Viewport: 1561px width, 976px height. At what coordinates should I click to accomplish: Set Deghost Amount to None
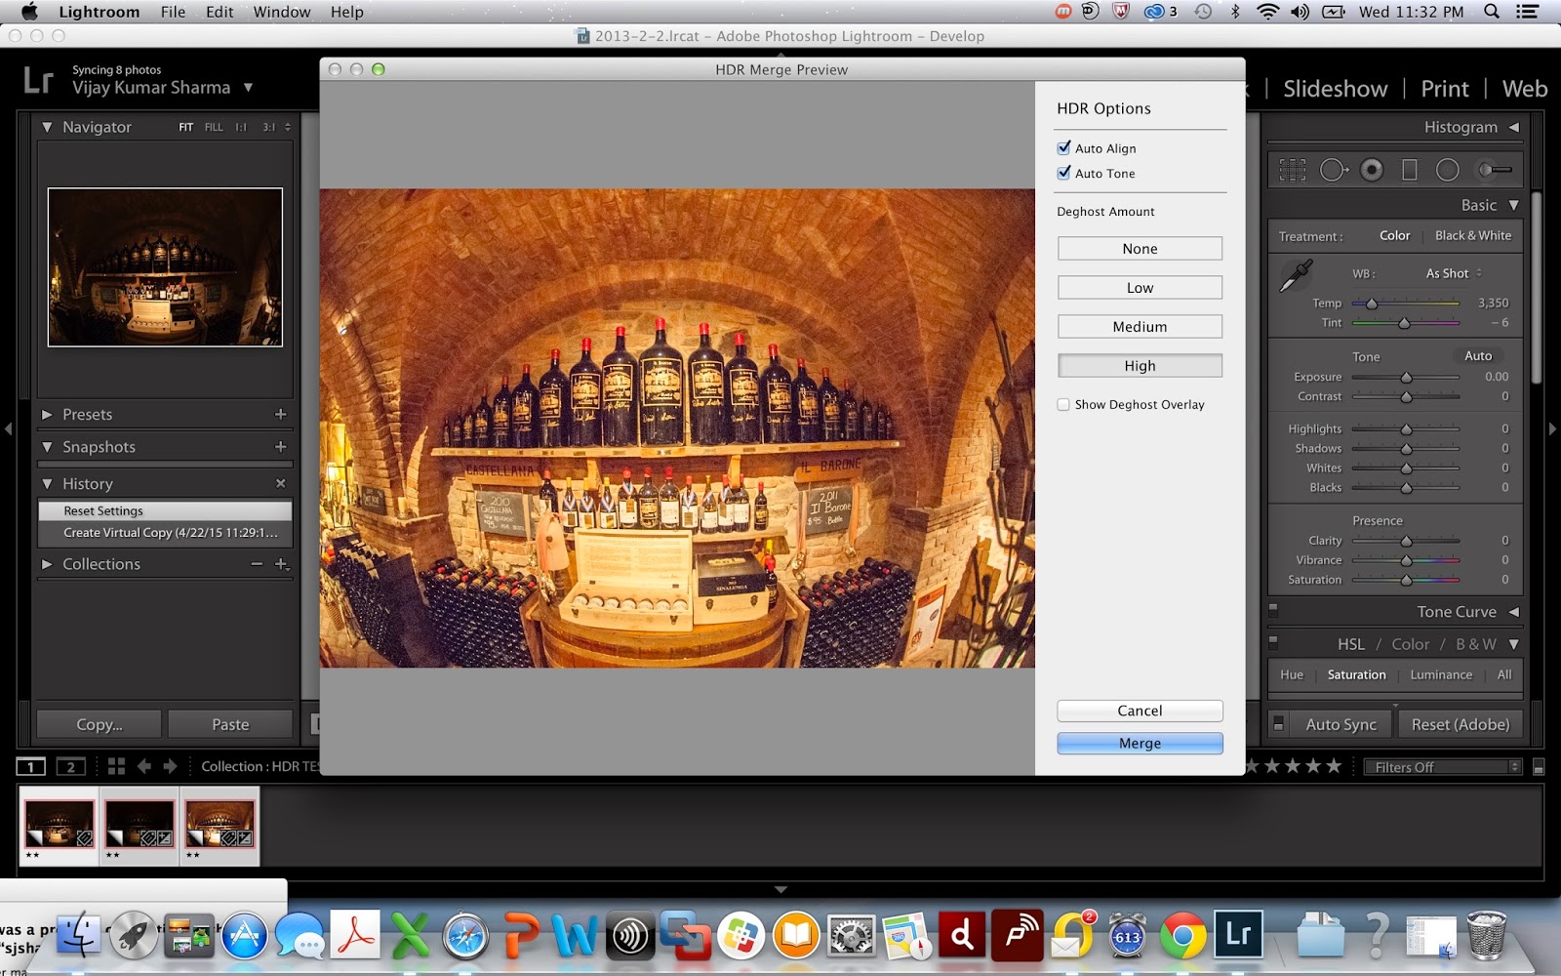(x=1140, y=249)
